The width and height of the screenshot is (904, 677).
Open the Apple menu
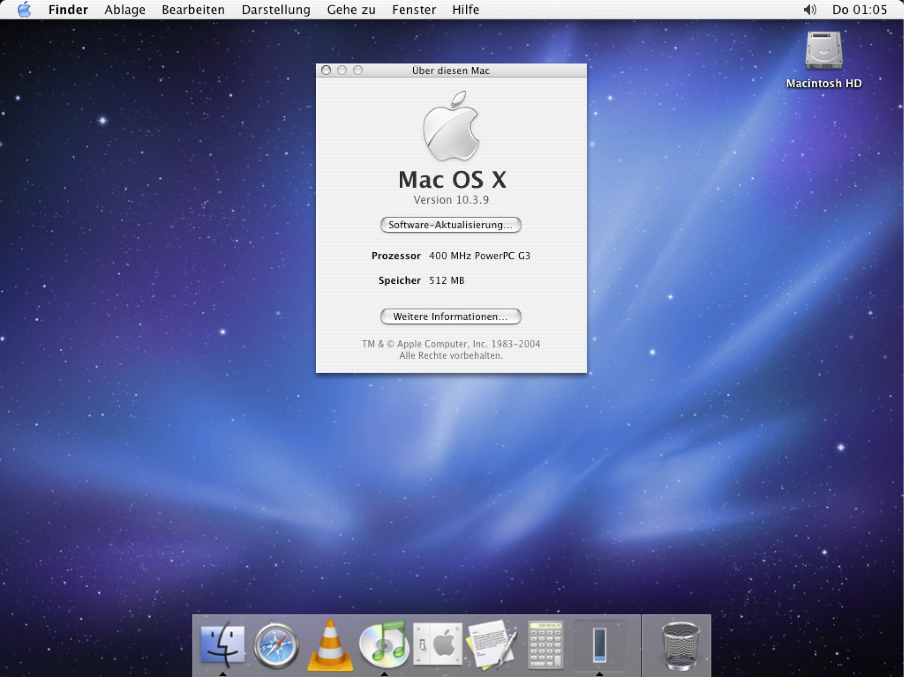pyautogui.click(x=24, y=10)
